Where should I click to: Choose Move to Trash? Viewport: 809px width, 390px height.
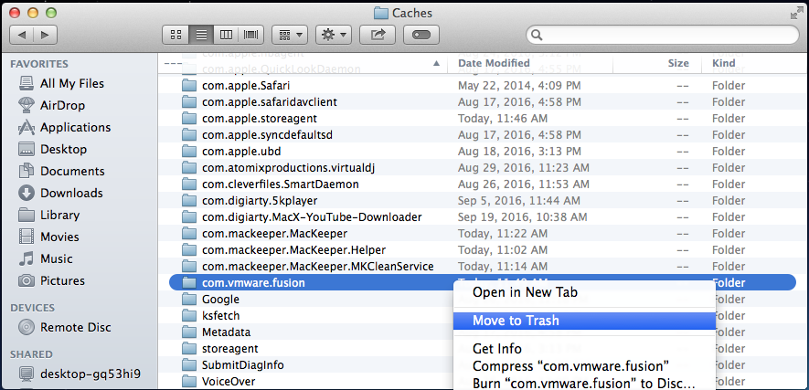[584, 321]
